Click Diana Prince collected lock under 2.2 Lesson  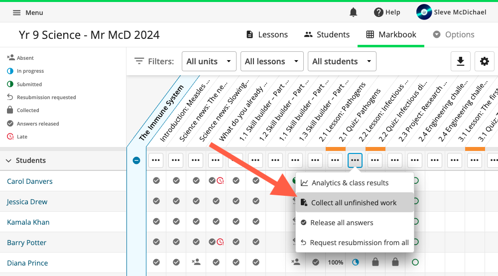375,262
